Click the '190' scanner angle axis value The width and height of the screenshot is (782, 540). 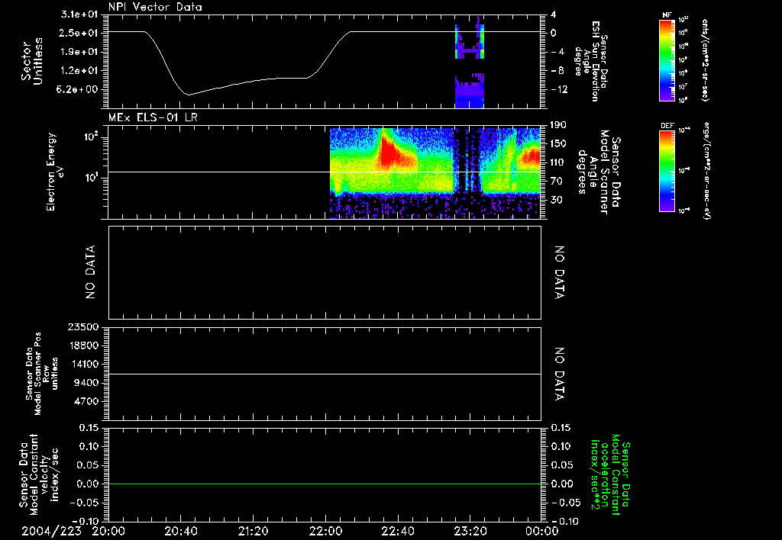pyautogui.click(x=558, y=125)
